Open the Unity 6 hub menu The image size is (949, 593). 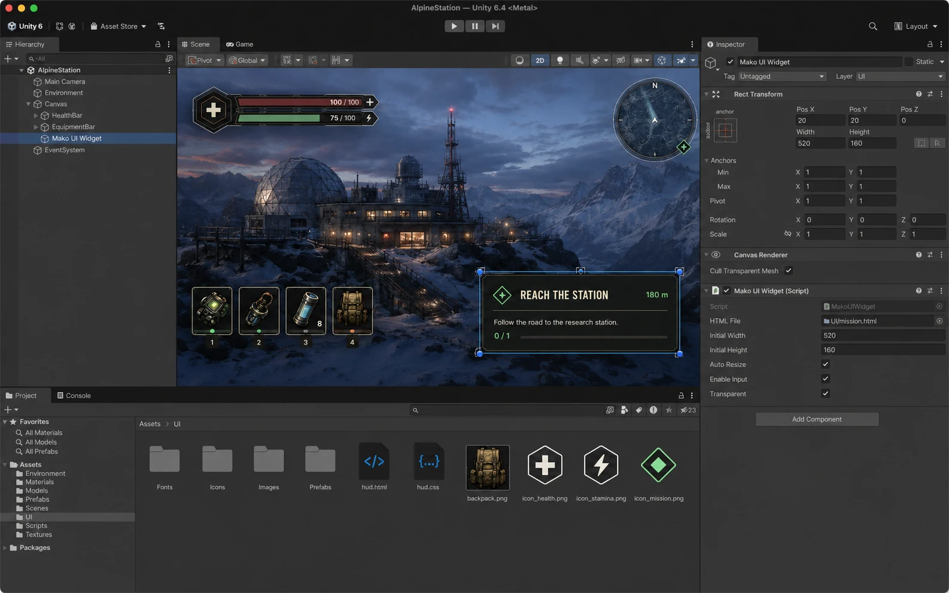25,26
